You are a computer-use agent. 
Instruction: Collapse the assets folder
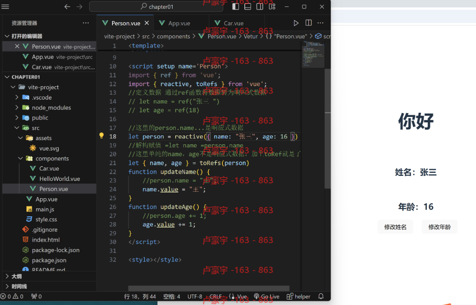coord(20,138)
